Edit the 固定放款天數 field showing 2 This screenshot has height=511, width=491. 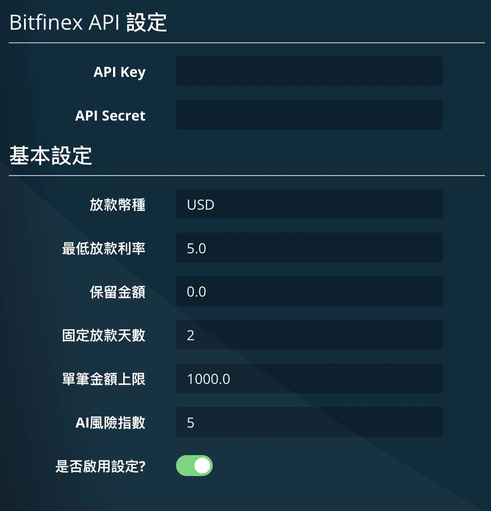pos(309,335)
